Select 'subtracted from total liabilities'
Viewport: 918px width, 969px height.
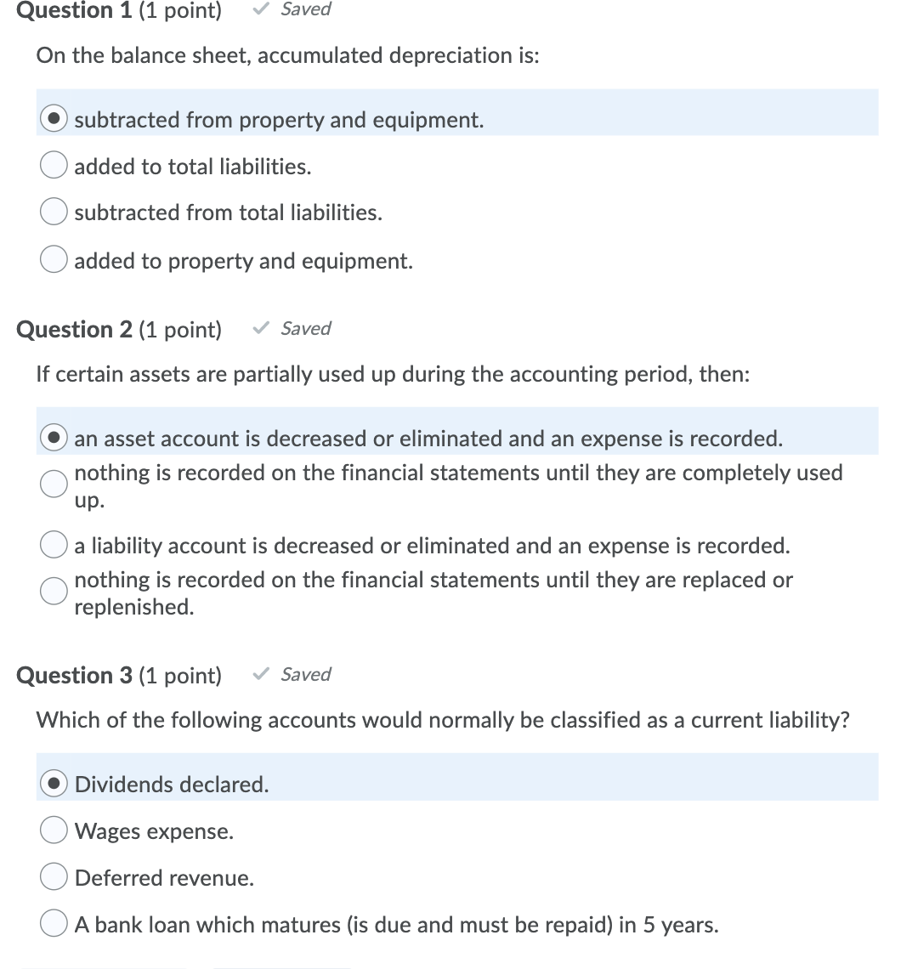53,212
